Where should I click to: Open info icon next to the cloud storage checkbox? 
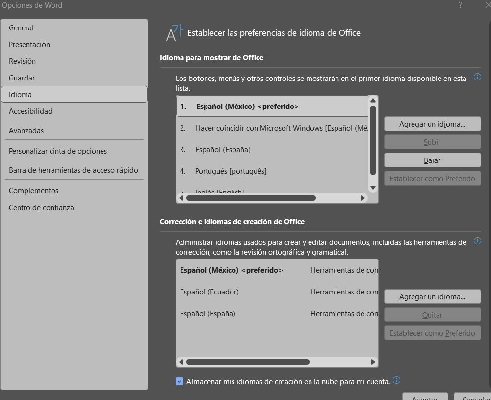click(x=396, y=380)
